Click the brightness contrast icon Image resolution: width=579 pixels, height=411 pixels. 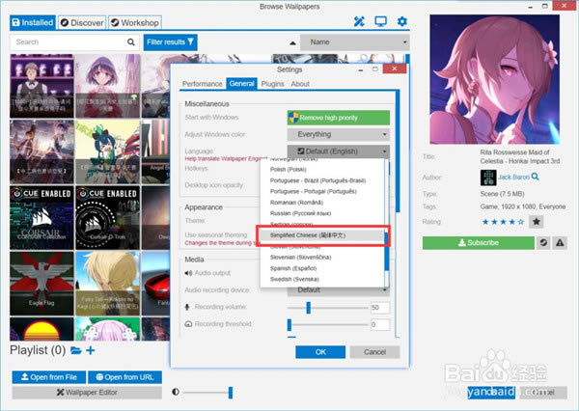pos(176,392)
